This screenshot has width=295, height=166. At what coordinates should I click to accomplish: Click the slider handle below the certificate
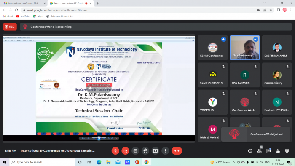[x=99, y=138]
